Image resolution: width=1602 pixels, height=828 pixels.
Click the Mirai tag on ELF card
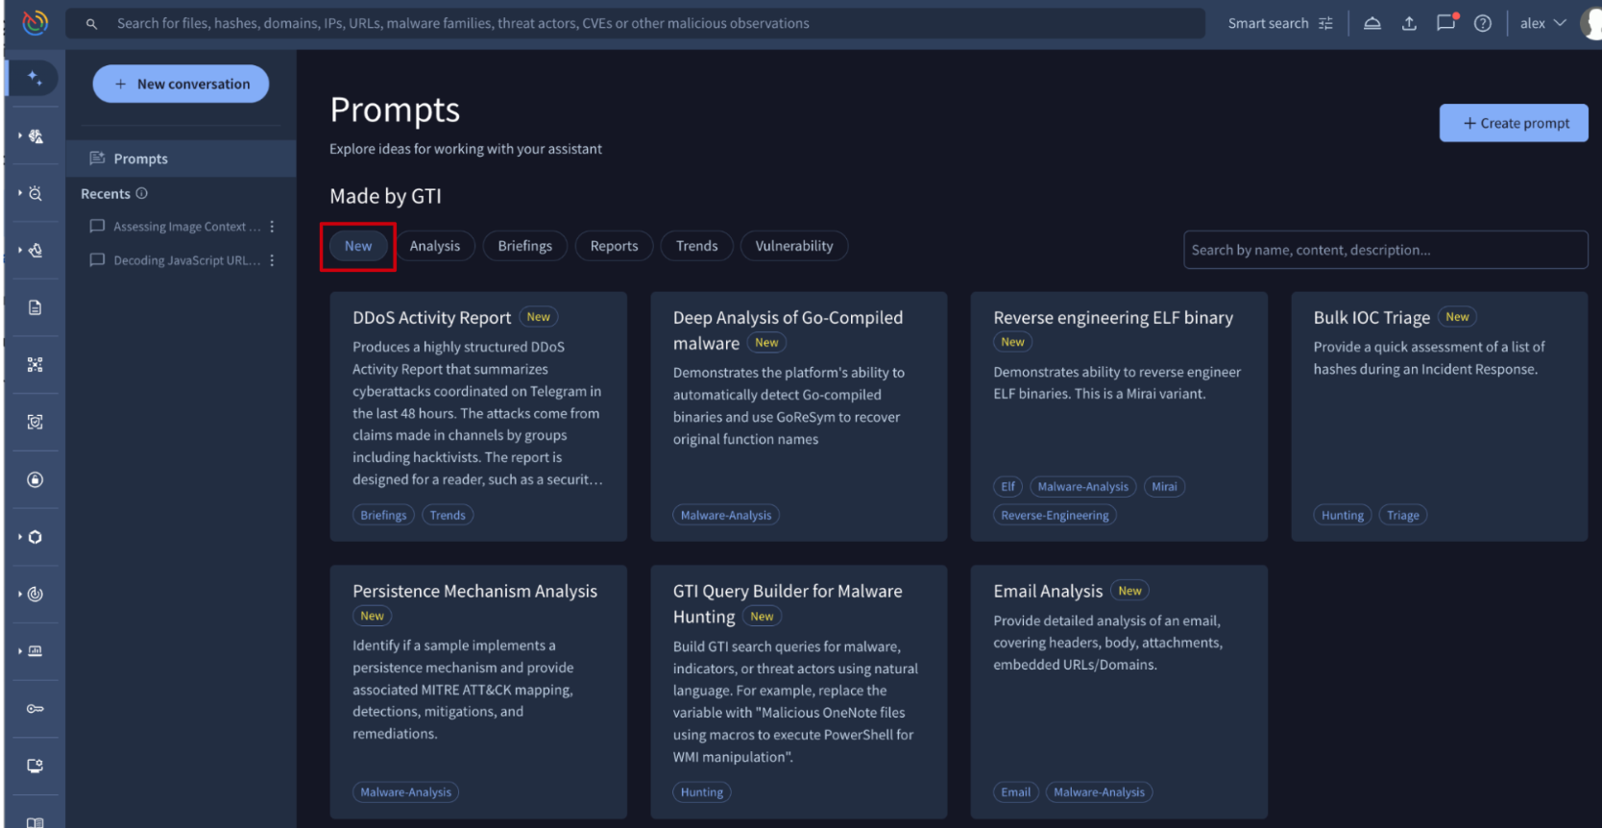pos(1164,487)
